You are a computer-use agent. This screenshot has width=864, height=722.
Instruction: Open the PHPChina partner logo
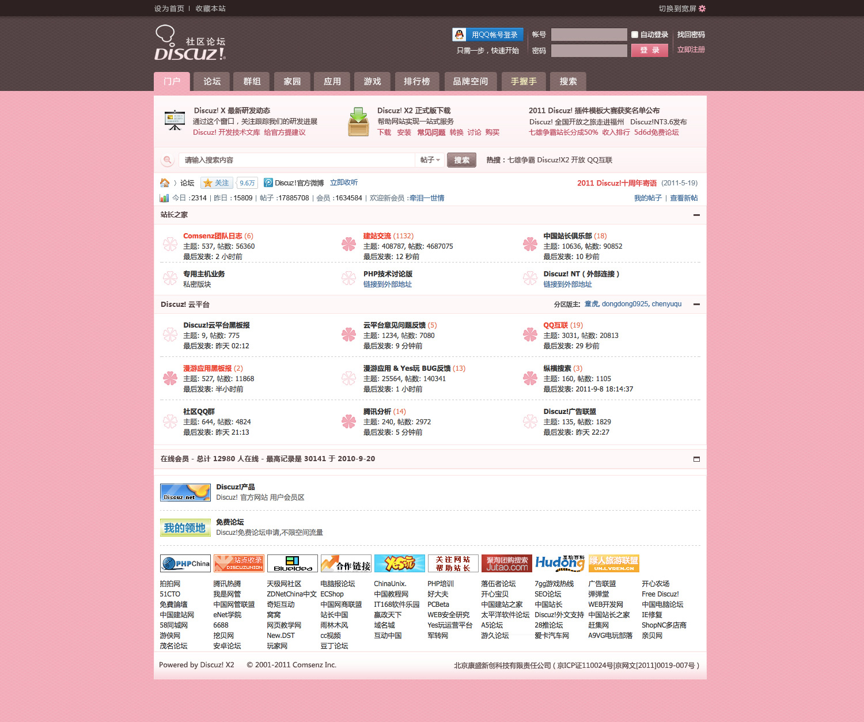(185, 564)
